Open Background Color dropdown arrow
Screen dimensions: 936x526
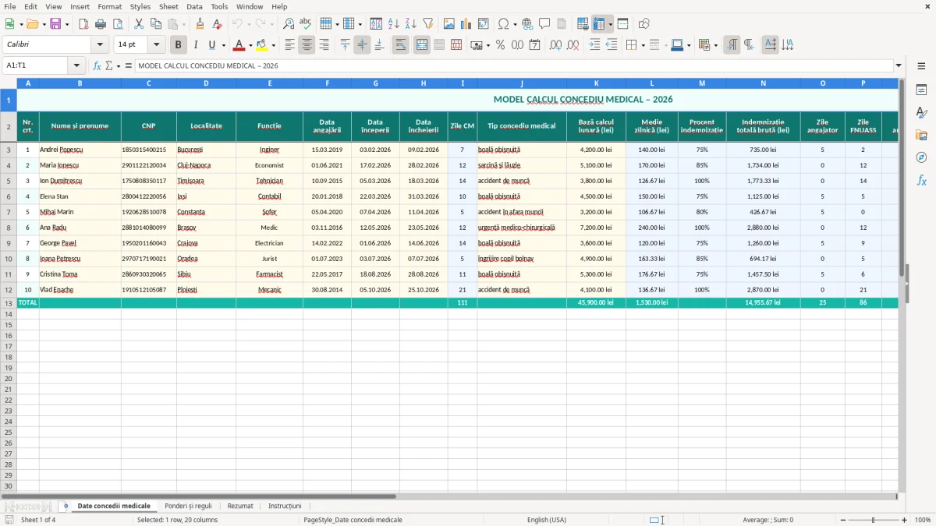273,45
